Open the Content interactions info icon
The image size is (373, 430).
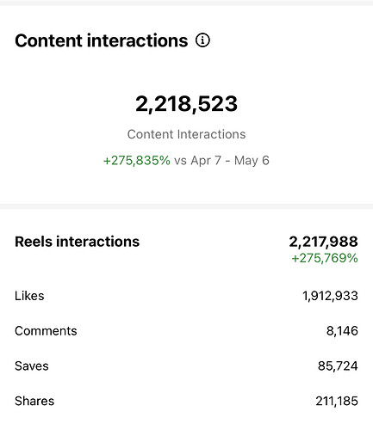(x=202, y=40)
